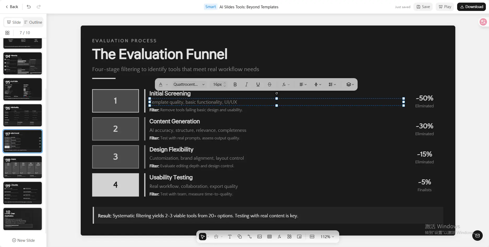The image size is (489, 247).
Task: Open slide 06 thumbnail
Action: click(x=22, y=115)
